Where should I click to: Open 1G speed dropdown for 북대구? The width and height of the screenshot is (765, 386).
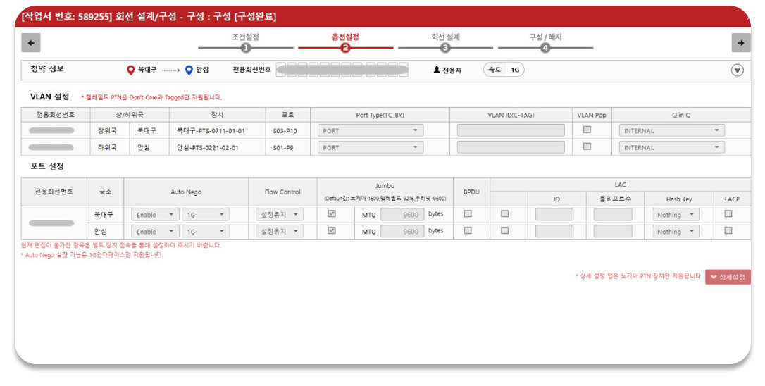pos(206,215)
